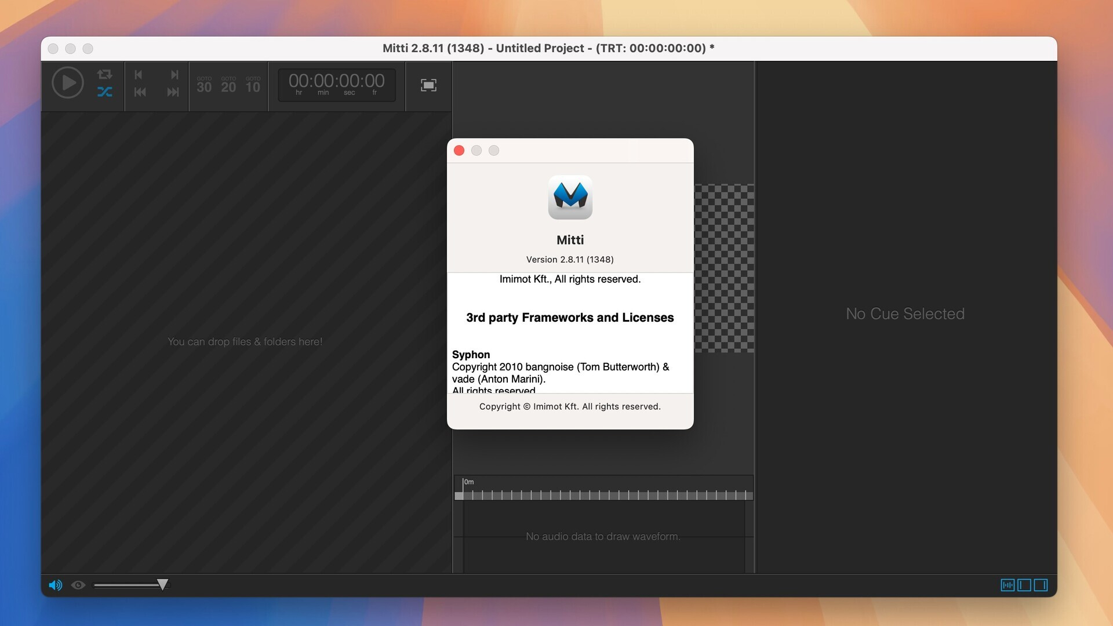1113x626 pixels.
Task: Click the 00:00:00:00 timecode display
Action: pyautogui.click(x=337, y=85)
